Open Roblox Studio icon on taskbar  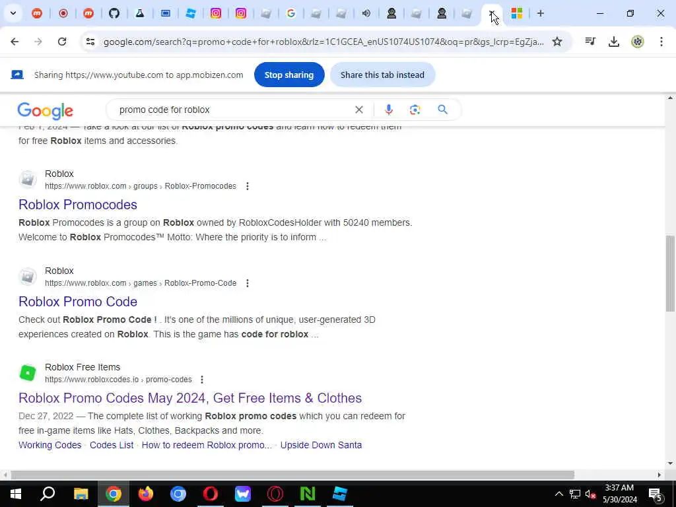[x=340, y=494]
